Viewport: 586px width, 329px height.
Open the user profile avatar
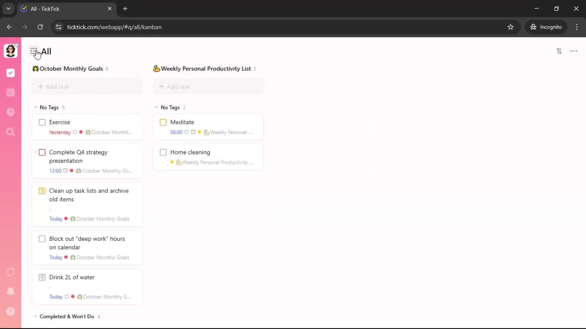(10, 51)
